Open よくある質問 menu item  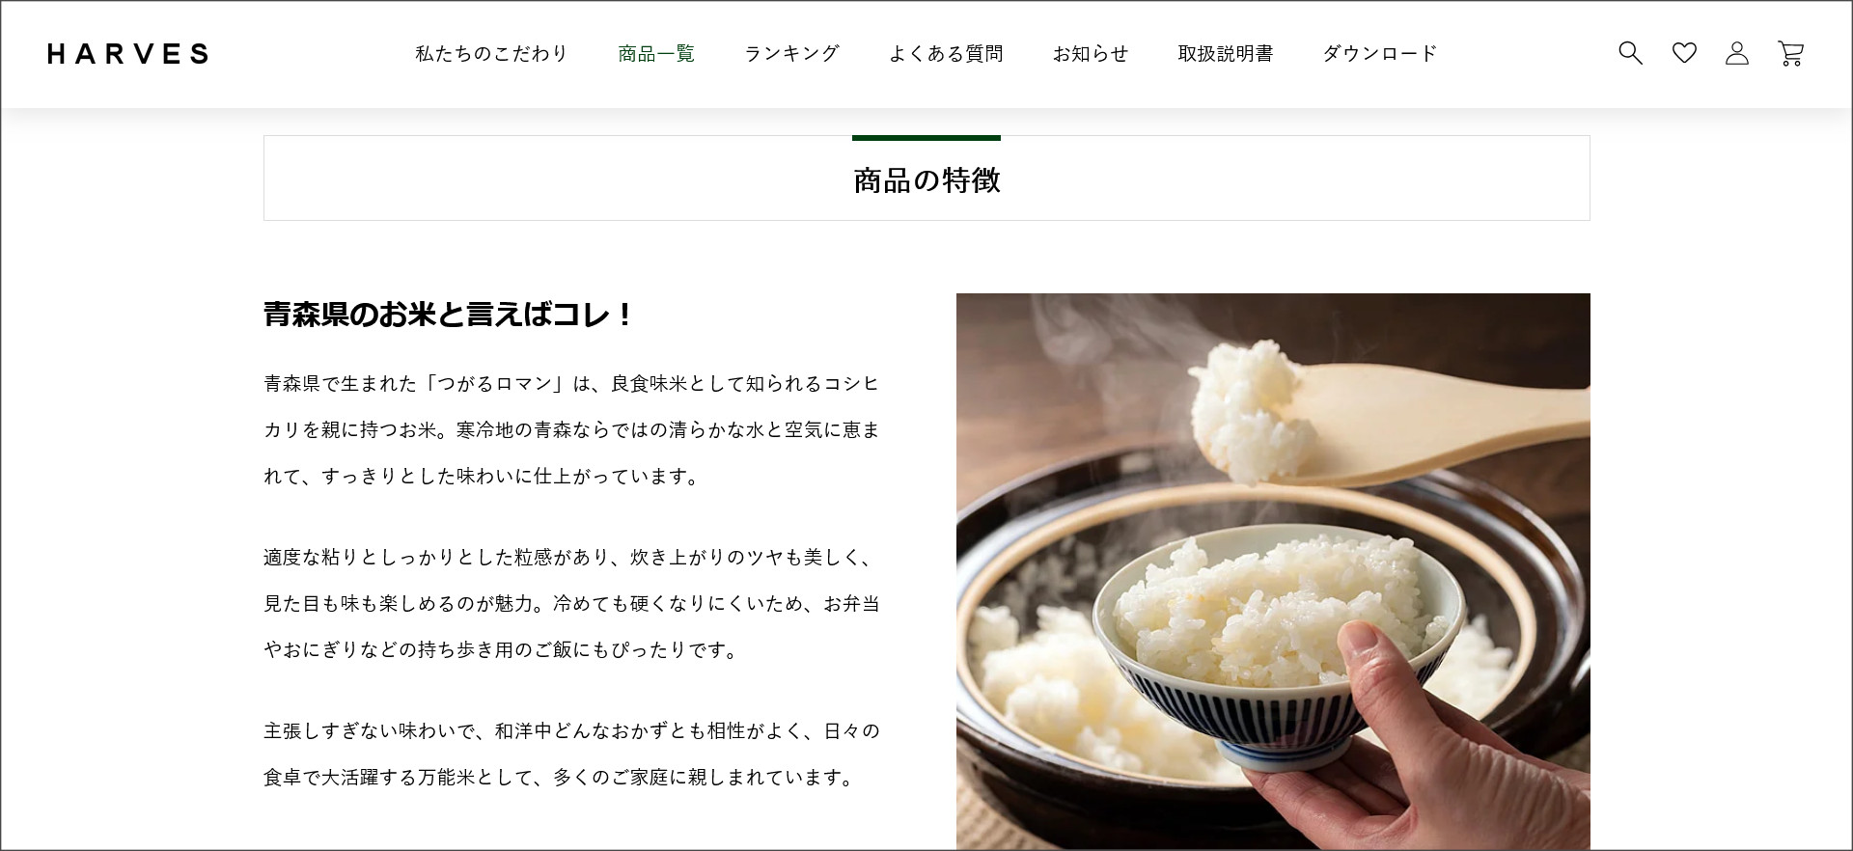click(946, 54)
